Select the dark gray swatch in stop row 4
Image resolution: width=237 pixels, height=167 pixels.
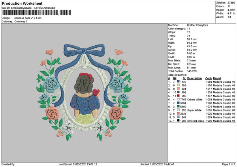(x=179, y=92)
